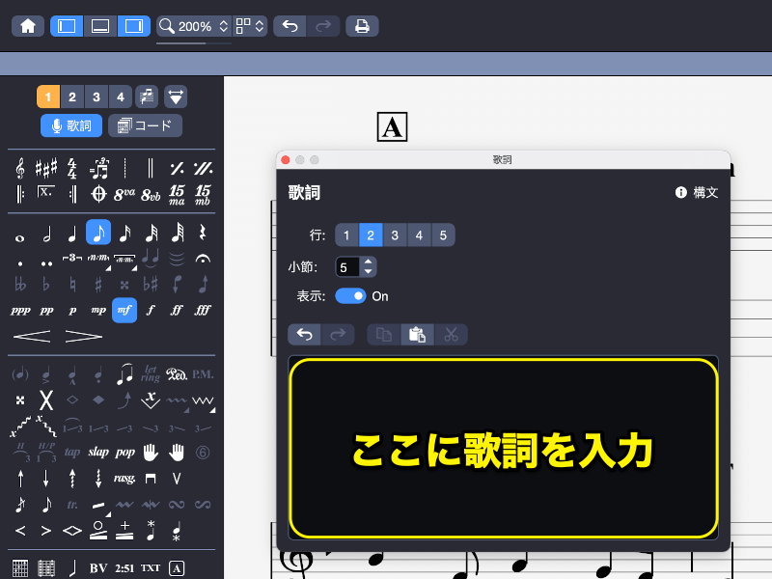
Task: Select the quarter note duration
Action: click(x=71, y=233)
